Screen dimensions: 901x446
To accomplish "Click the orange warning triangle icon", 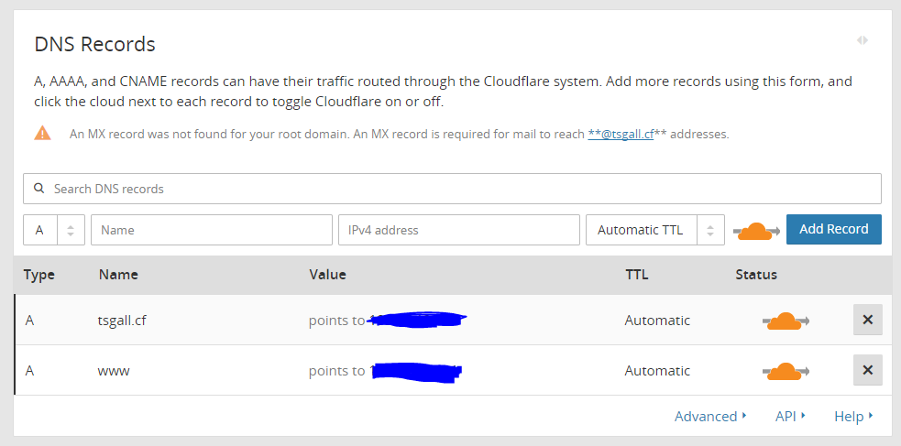I will [x=42, y=133].
